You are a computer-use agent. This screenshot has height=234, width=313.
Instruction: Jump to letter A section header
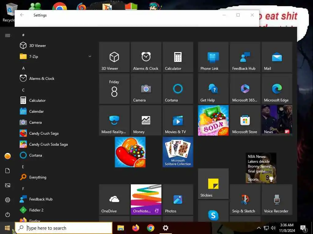pos(23,68)
